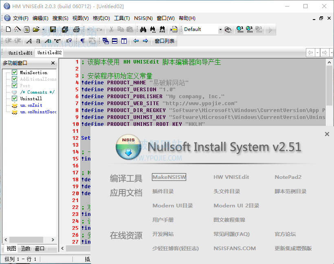Screen dimensions: 334x264
Task: Toggle paragraph mark display icon
Action: click(83, 41)
